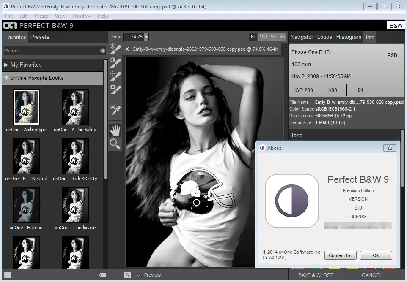
Task: Select the Selective Color brush tool
Action: 115,89
